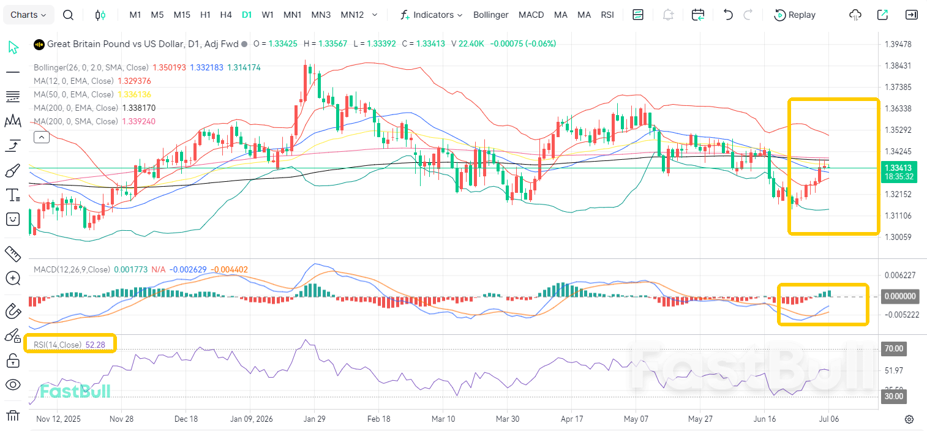
Task: Add the RSI indicator shortcut
Action: (607, 15)
